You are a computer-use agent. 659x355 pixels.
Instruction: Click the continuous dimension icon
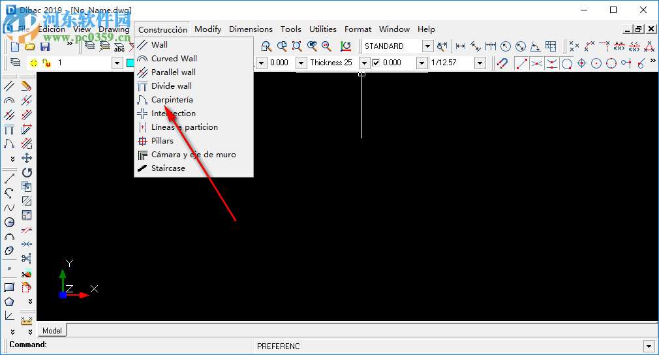(491, 46)
